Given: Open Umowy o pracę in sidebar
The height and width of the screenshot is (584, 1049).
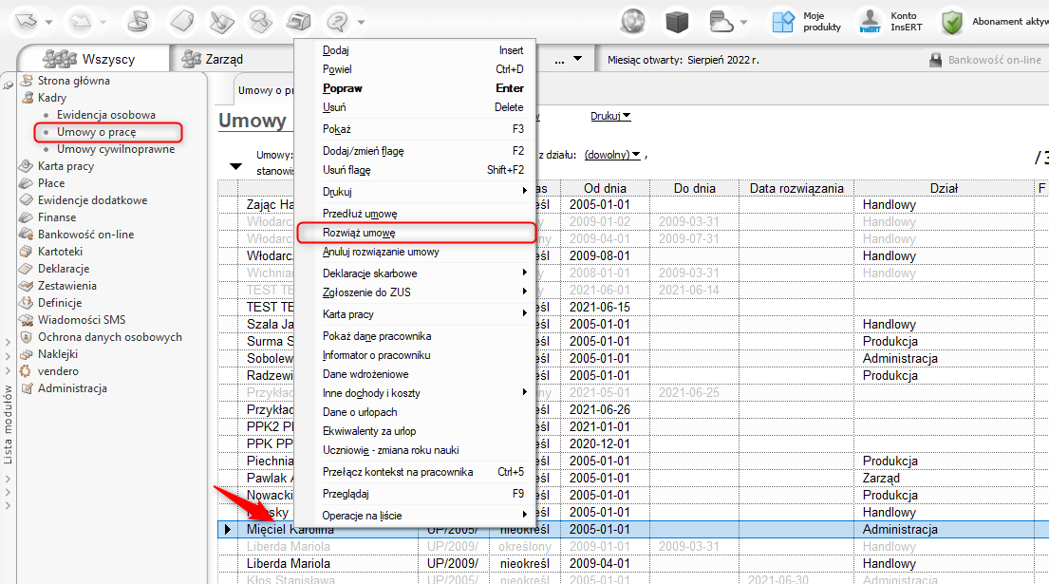Looking at the screenshot, I should tap(96, 132).
